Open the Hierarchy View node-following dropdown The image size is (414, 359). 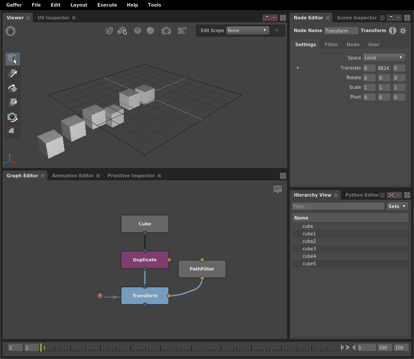394,195
